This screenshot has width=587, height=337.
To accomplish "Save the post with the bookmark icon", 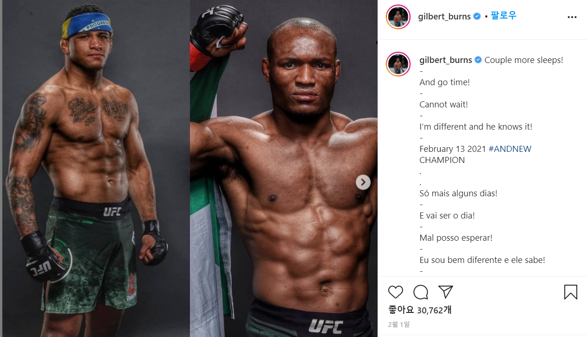I will click(570, 292).
